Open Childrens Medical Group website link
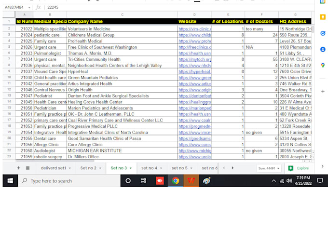 click(195, 35)
